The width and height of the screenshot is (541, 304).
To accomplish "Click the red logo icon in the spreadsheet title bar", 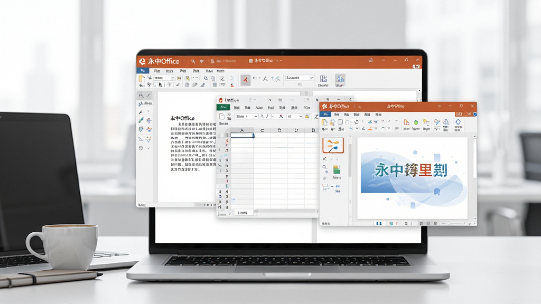I will click(x=221, y=100).
